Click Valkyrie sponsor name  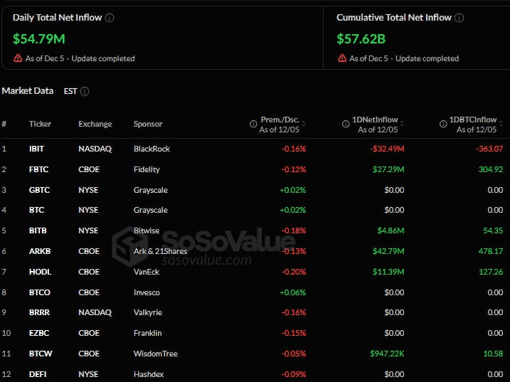tap(148, 313)
